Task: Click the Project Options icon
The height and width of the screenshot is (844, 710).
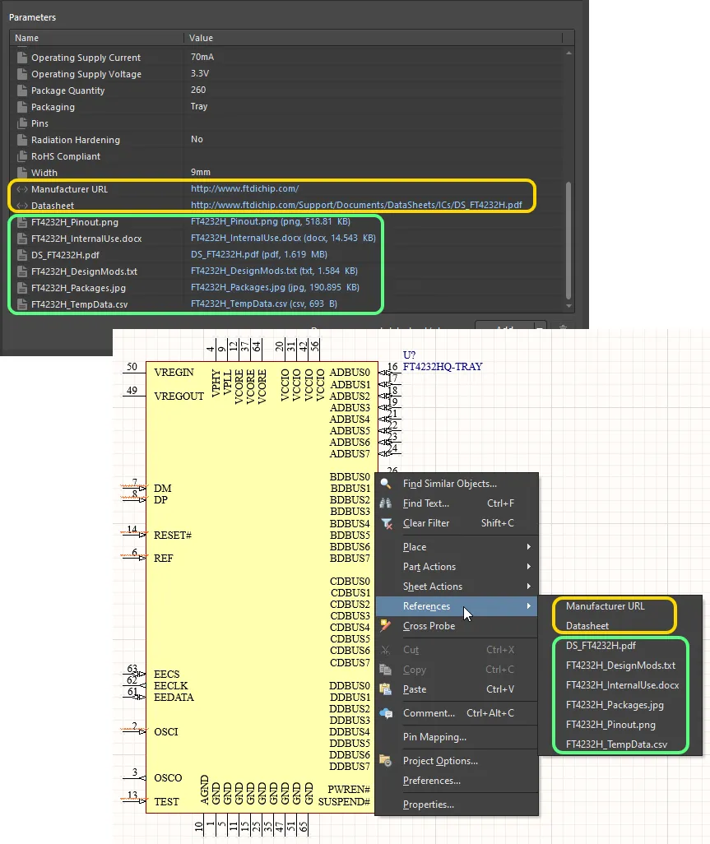Action: (x=386, y=760)
